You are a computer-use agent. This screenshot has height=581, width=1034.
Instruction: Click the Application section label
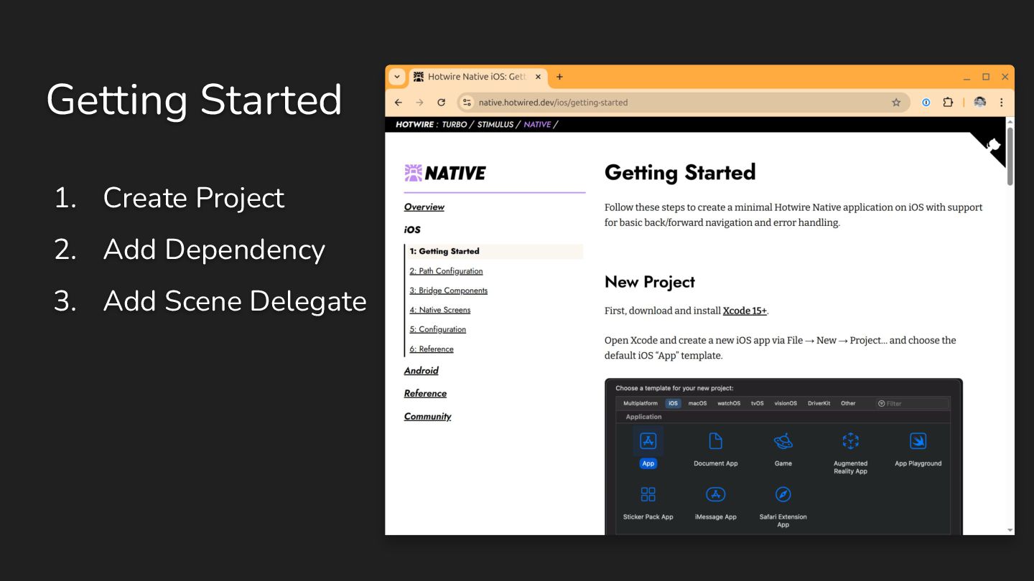pos(643,417)
